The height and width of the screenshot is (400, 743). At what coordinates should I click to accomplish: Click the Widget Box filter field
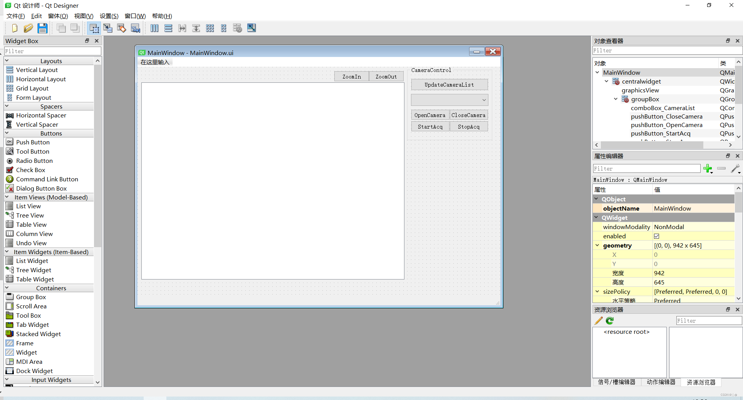tap(52, 51)
